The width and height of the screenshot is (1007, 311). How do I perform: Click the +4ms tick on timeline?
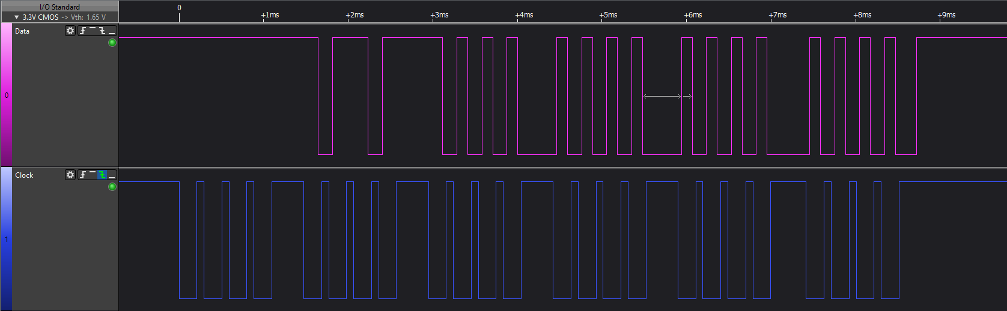click(x=524, y=15)
